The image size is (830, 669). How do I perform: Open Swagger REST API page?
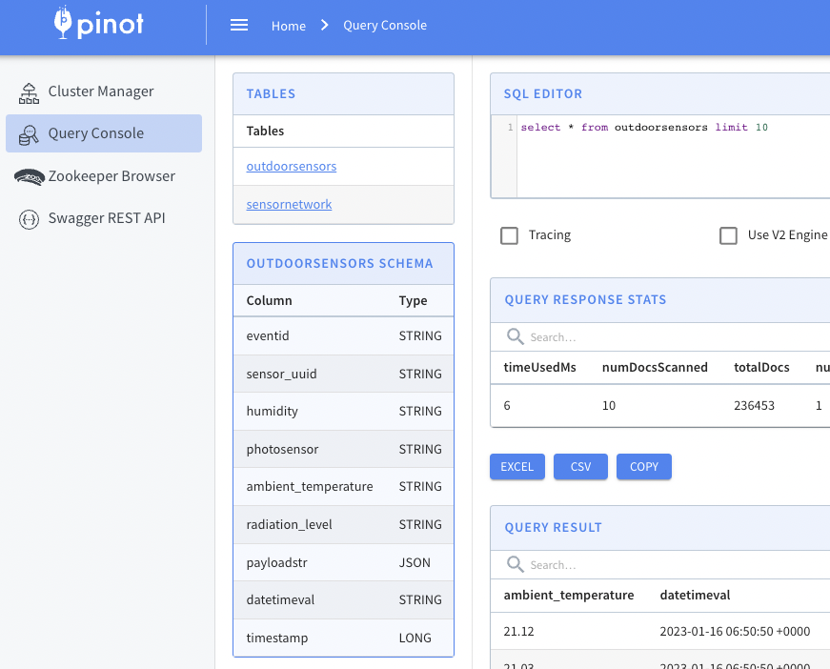(x=107, y=218)
